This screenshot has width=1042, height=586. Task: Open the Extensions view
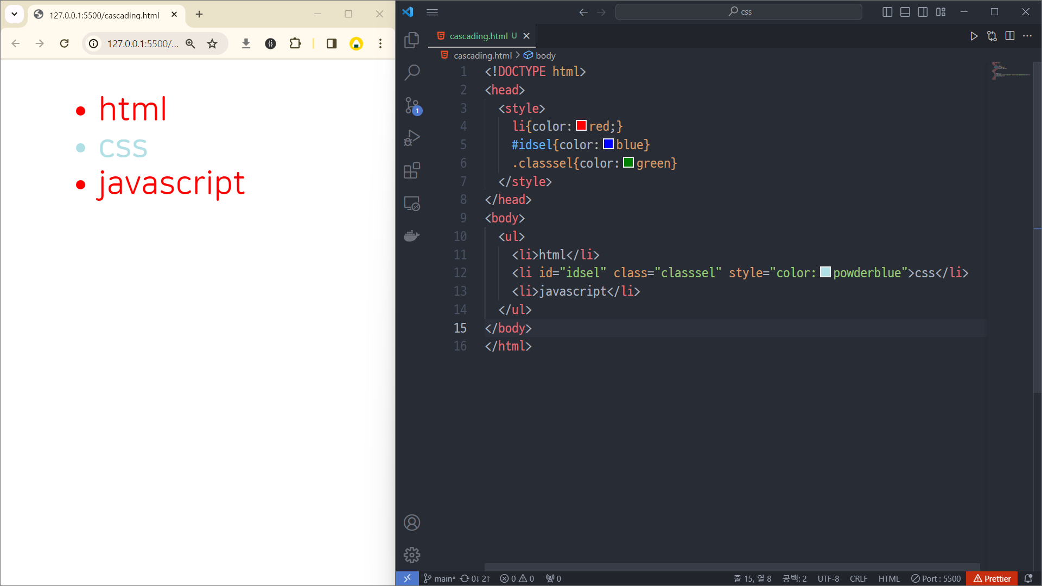(x=412, y=170)
